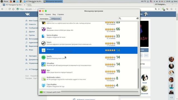The width and height of the screenshot is (178, 100).
Task: Select the Multimedia codecs icon
Action: coord(43,78)
